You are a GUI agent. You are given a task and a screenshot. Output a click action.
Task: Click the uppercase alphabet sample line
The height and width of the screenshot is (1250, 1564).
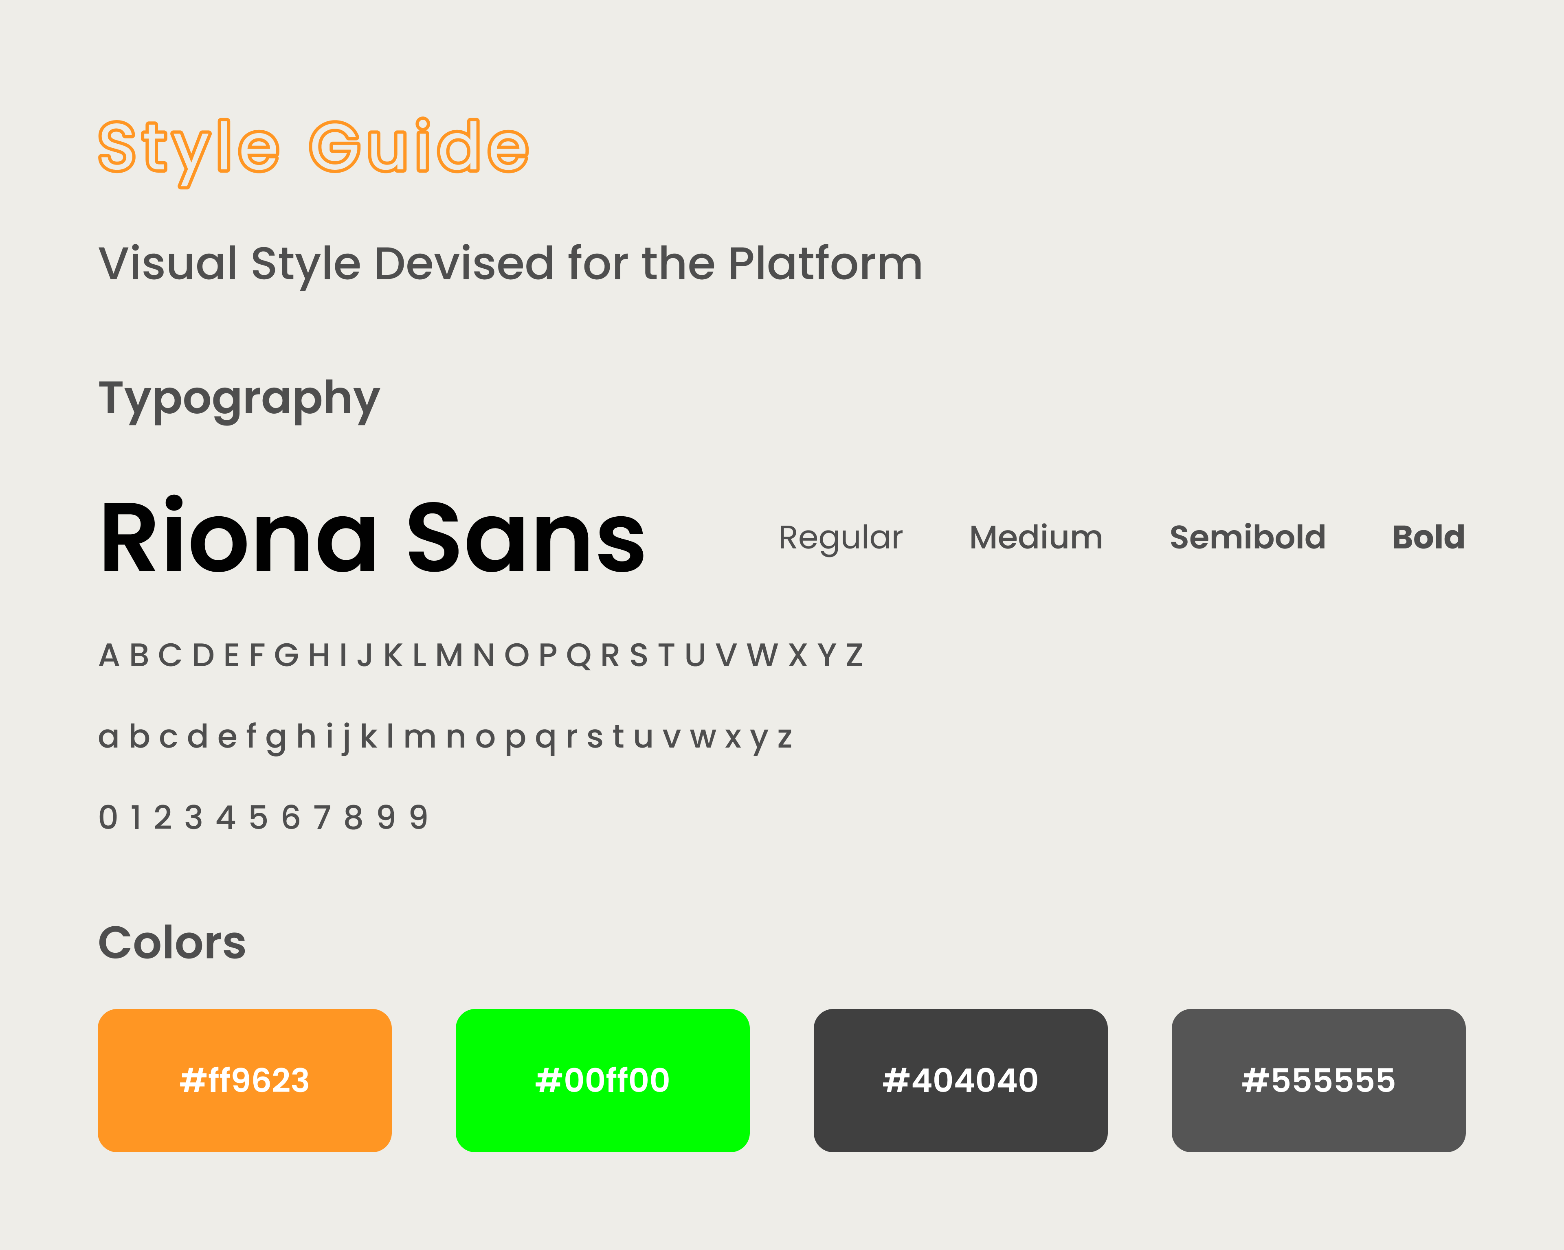point(480,656)
